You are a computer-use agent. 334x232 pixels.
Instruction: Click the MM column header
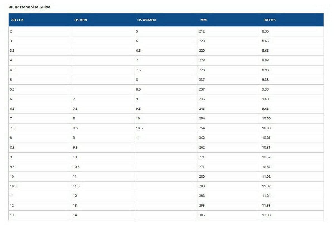pos(203,20)
